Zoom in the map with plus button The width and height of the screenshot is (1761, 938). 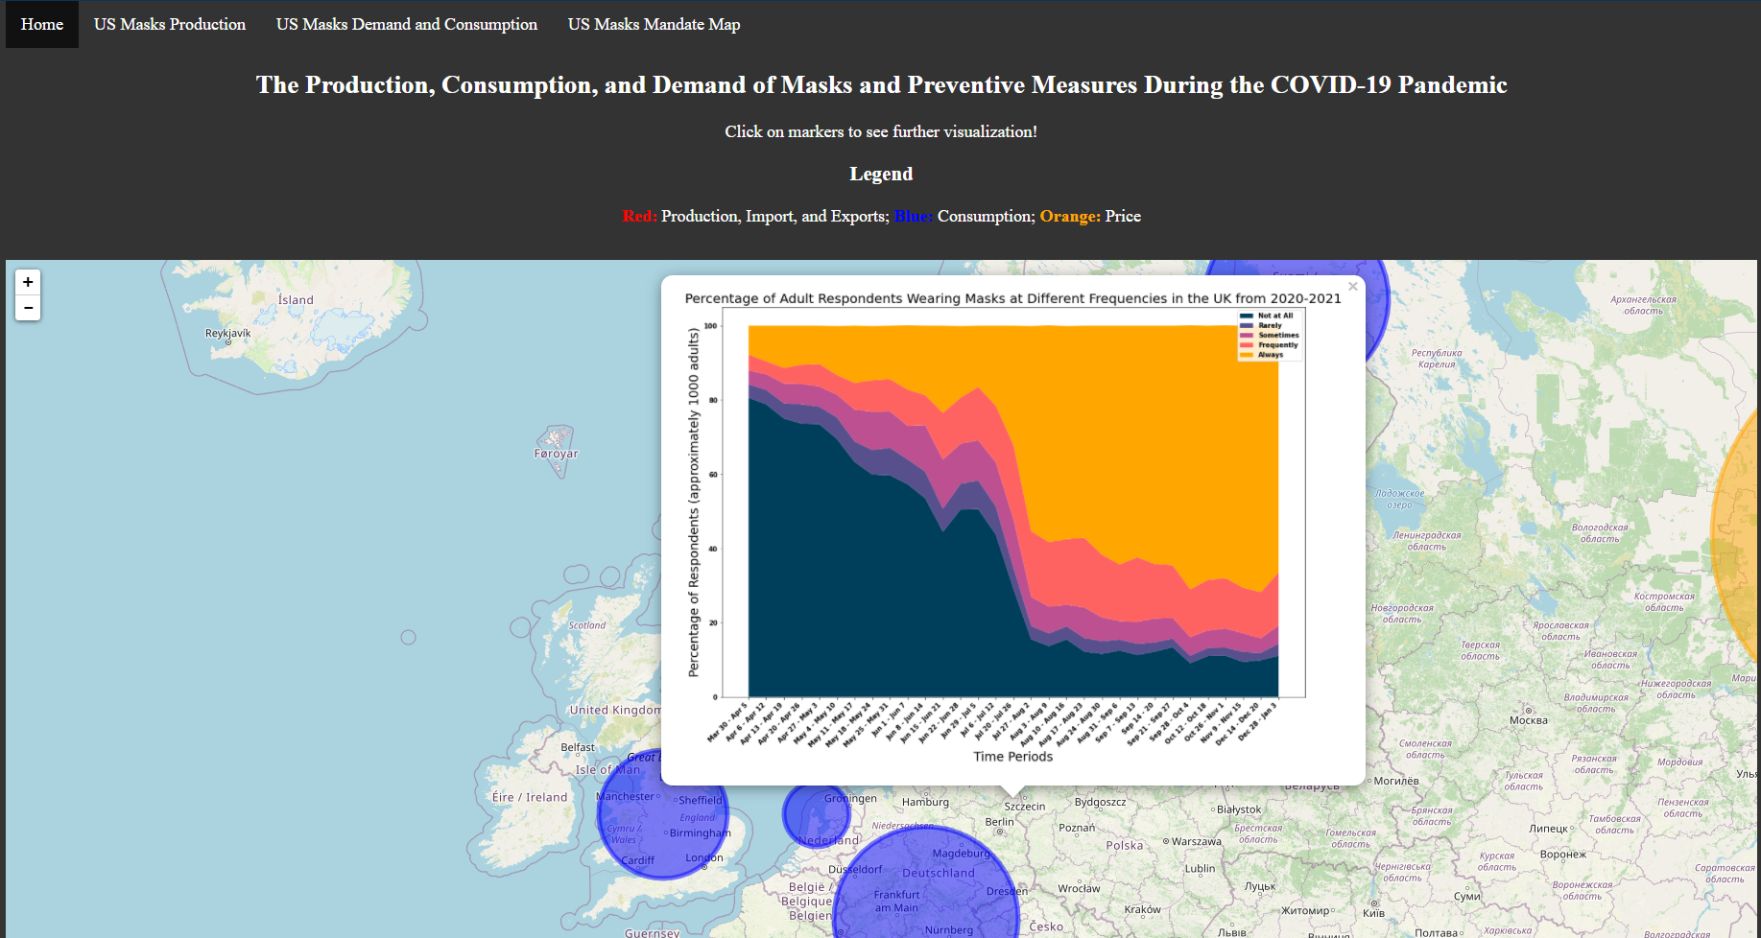pyautogui.click(x=28, y=282)
